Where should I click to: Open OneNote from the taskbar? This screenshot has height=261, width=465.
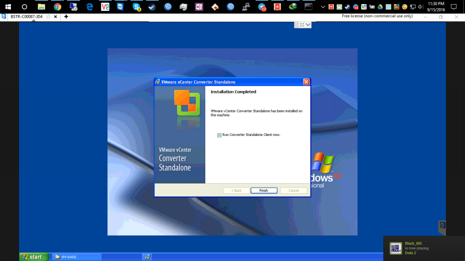point(199,6)
